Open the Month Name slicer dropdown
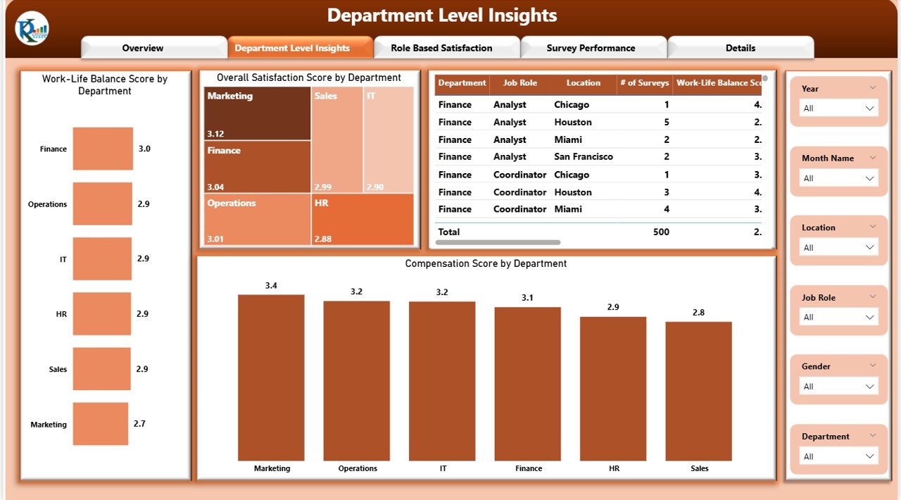This screenshot has height=500, width=901. click(839, 178)
